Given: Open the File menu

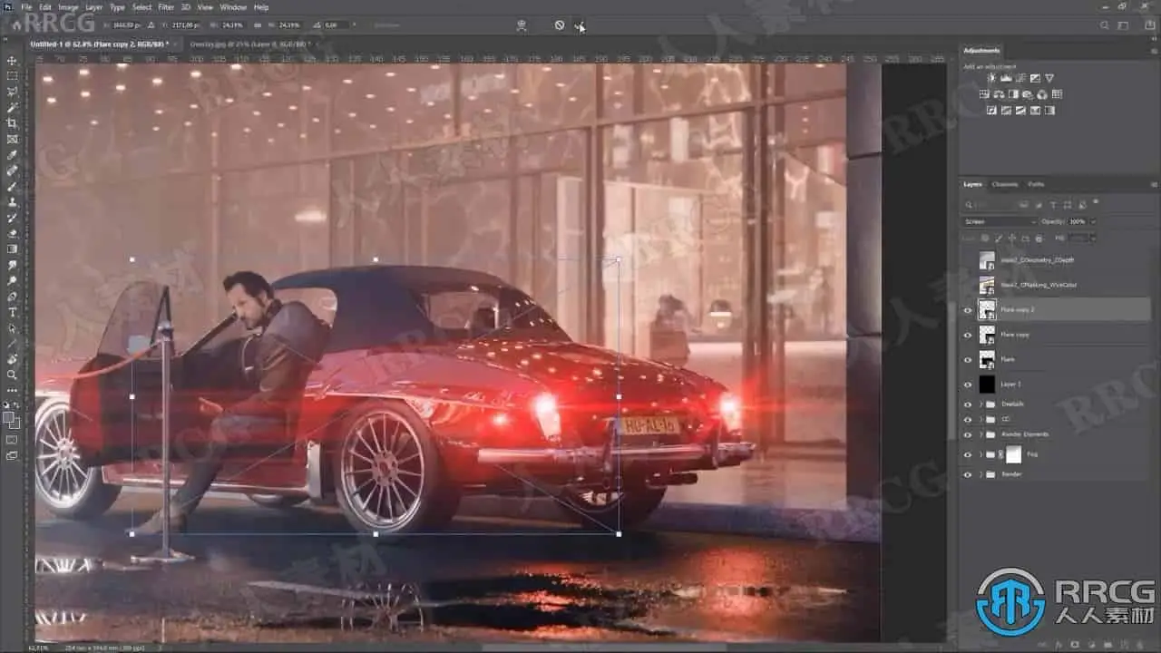Looking at the screenshot, I should (x=26, y=7).
